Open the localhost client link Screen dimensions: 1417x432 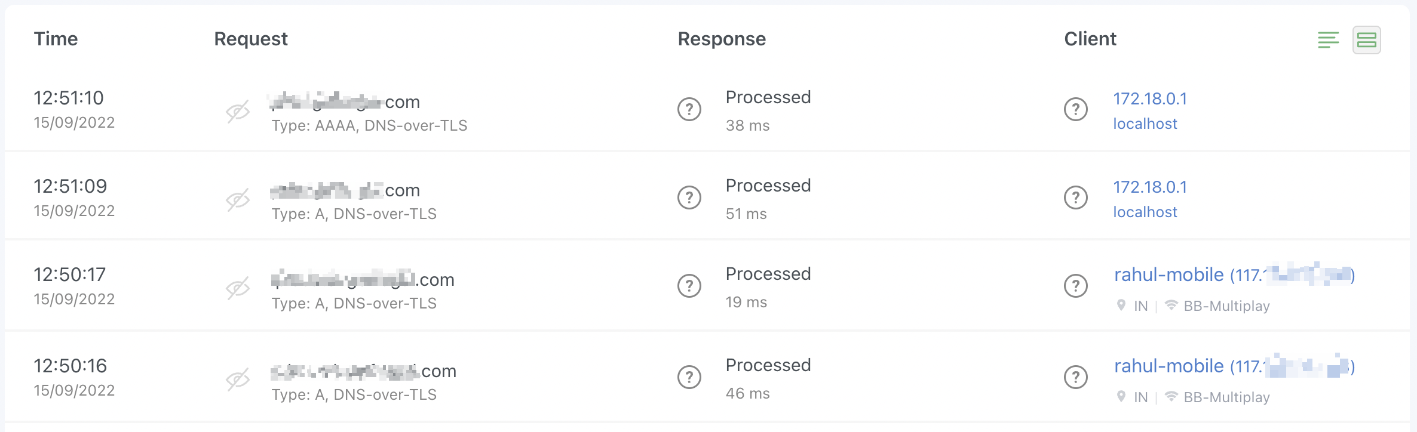[x=1145, y=124]
